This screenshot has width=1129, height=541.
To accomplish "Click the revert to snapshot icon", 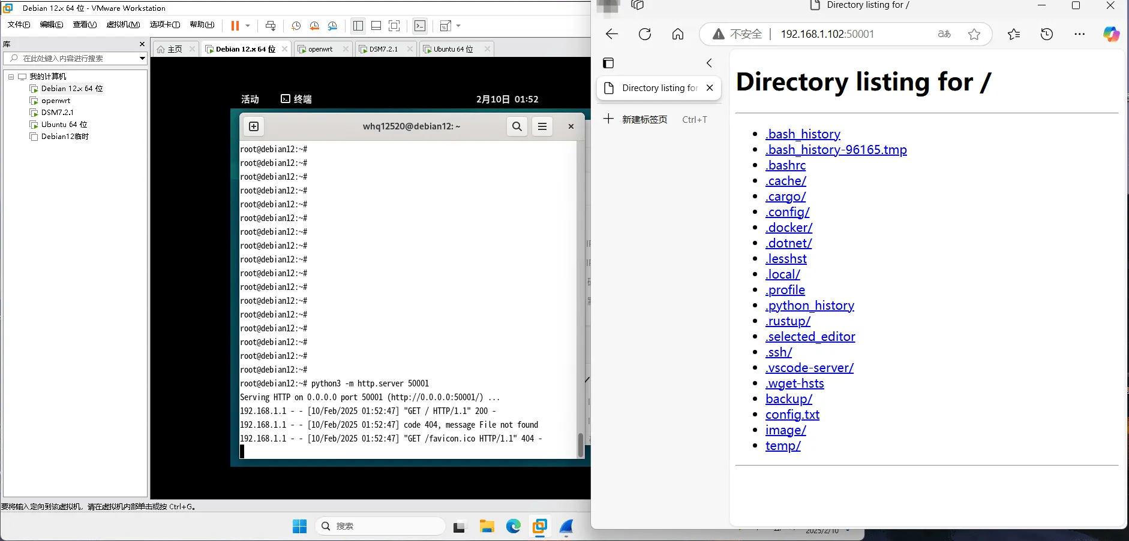I will tap(314, 26).
